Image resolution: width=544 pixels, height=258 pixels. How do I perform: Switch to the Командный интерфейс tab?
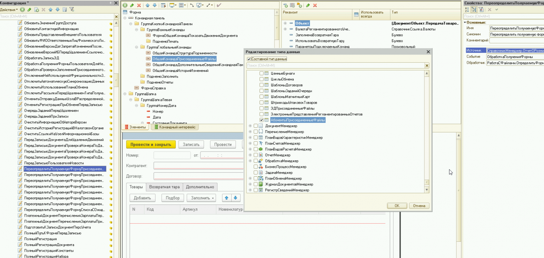(x=175, y=127)
